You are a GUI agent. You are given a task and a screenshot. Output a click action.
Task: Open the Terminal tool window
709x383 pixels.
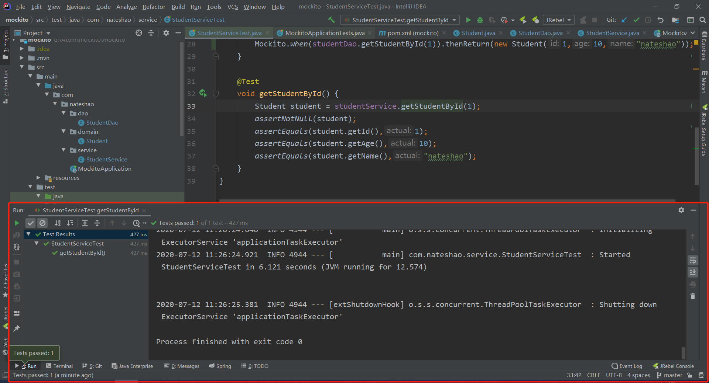pyautogui.click(x=59, y=366)
